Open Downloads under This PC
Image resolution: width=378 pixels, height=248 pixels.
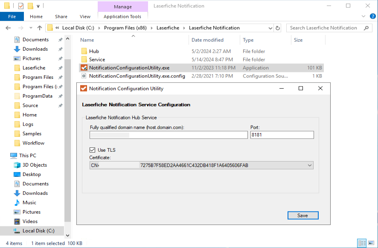click(35, 193)
